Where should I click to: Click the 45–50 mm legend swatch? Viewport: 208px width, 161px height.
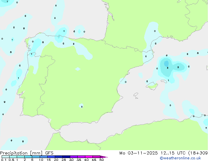(96, 157)
